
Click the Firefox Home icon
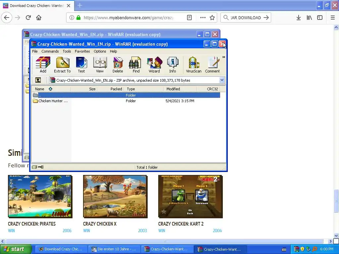pyautogui.click(x=39, y=18)
